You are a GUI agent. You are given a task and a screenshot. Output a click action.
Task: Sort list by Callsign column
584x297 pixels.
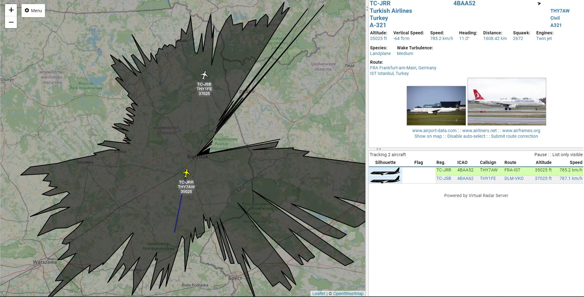pos(488,162)
